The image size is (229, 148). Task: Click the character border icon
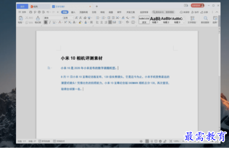click(x=91, y=22)
